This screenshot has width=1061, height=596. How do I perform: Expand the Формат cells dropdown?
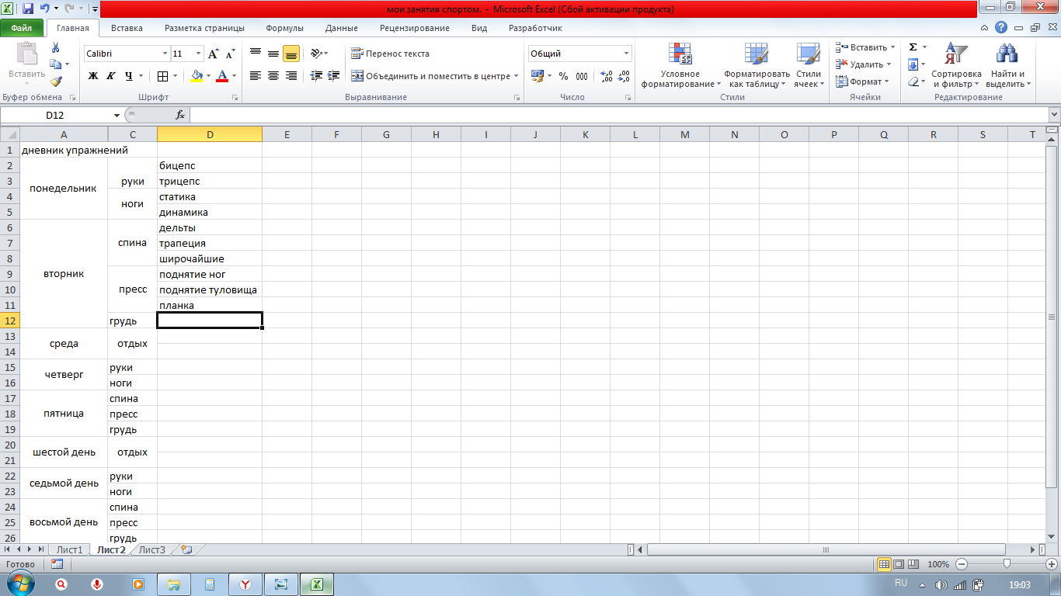point(887,81)
